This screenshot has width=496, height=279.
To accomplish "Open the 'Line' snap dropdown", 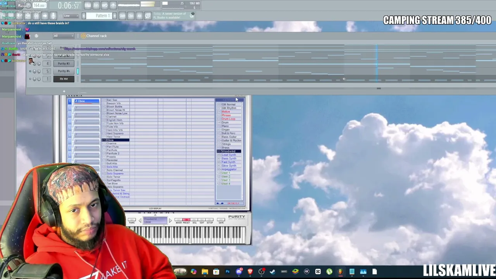I will (x=71, y=16).
